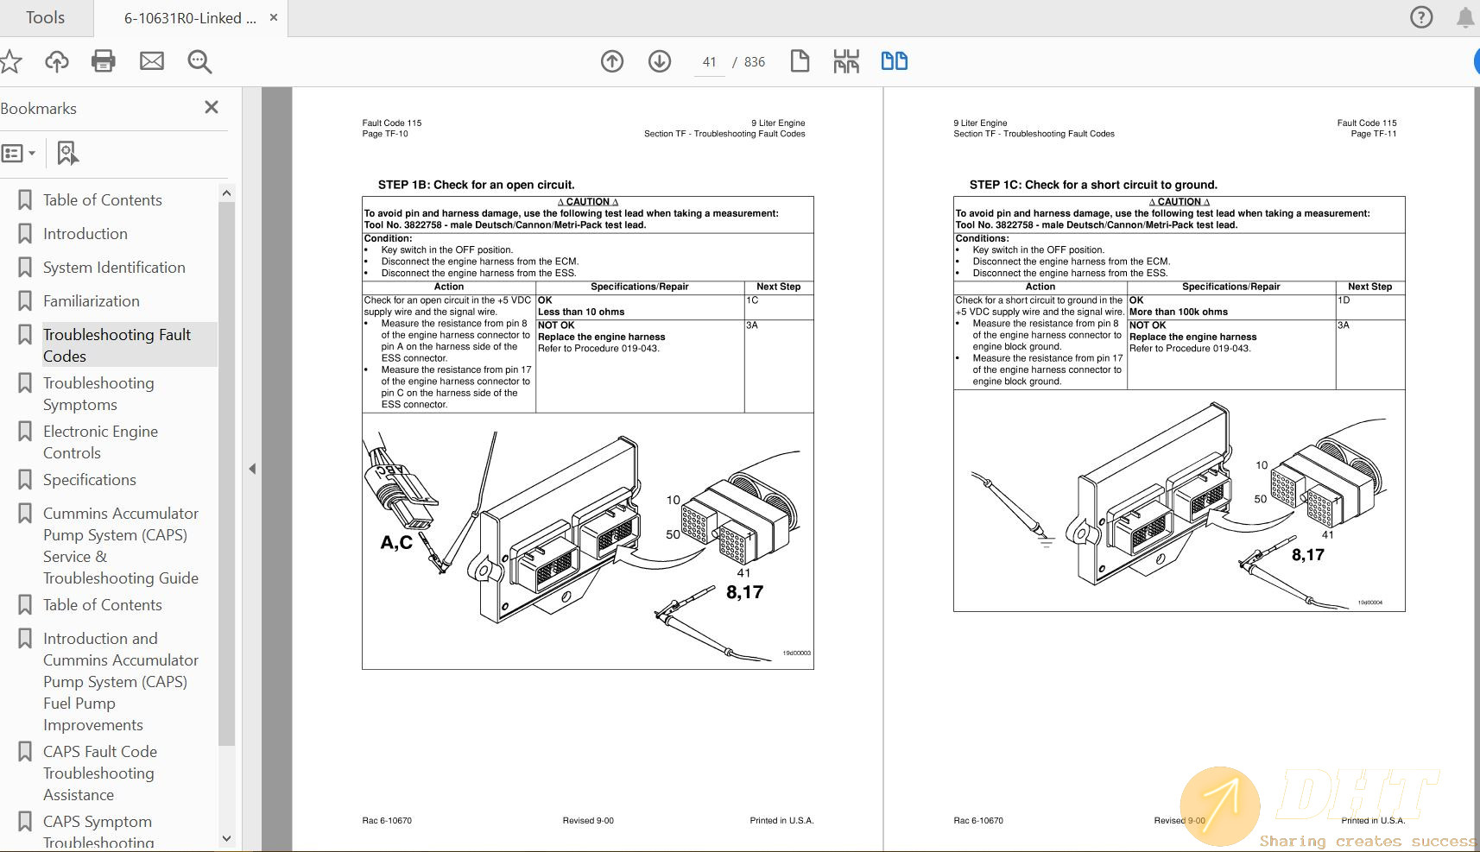Open the second Table of Contents bookmark
The image size is (1480, 852).
(x=103, y=605)
